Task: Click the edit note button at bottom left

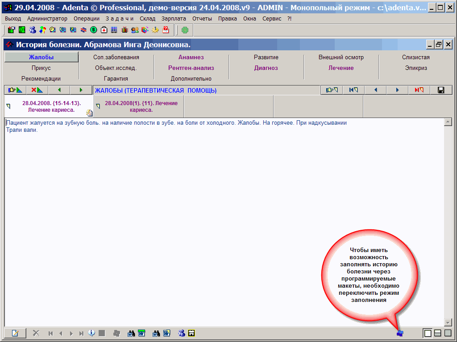Action: pyautogui.click(x=15, y=333)
